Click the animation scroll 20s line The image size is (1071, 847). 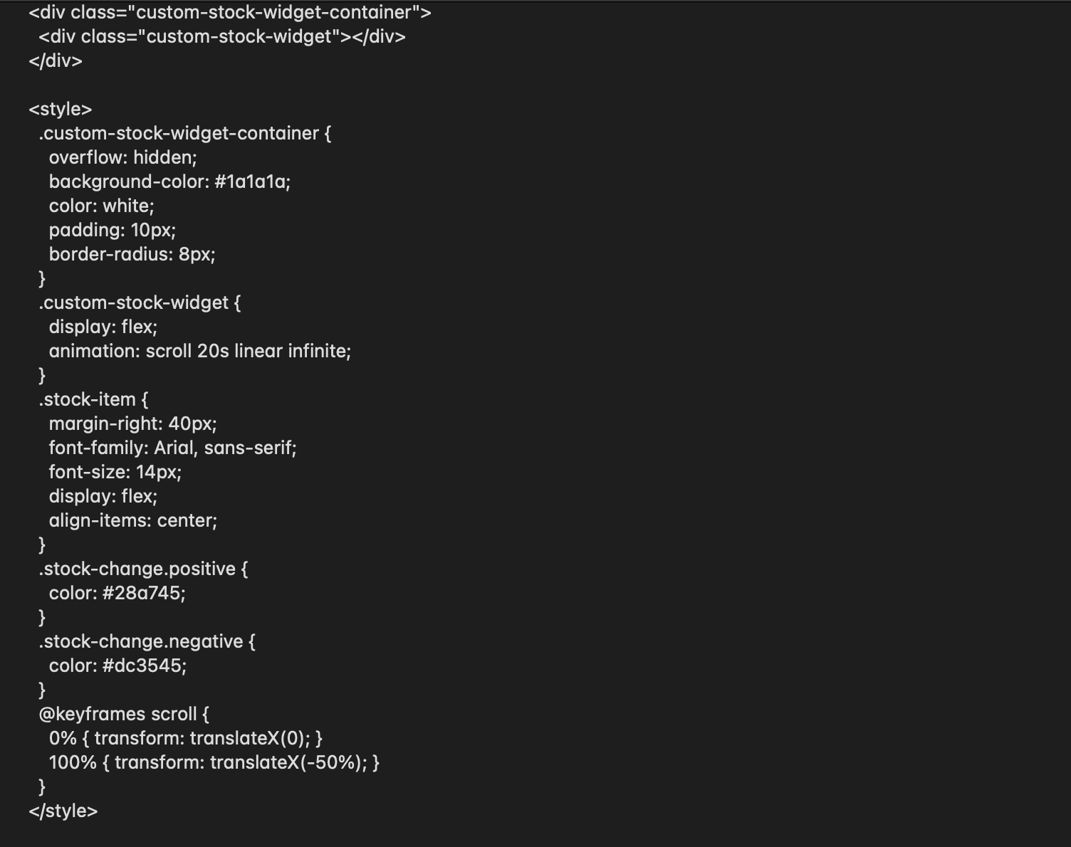(x=200, y=351)
